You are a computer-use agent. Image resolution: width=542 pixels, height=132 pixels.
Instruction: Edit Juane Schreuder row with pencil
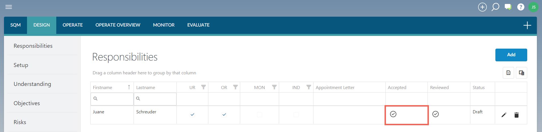(504, 115)
